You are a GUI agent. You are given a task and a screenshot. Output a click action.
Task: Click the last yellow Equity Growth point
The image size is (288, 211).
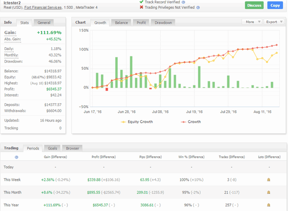coord(277,53)
